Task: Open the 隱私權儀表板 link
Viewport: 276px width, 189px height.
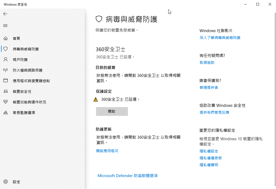Action: (x=210, y=158)
